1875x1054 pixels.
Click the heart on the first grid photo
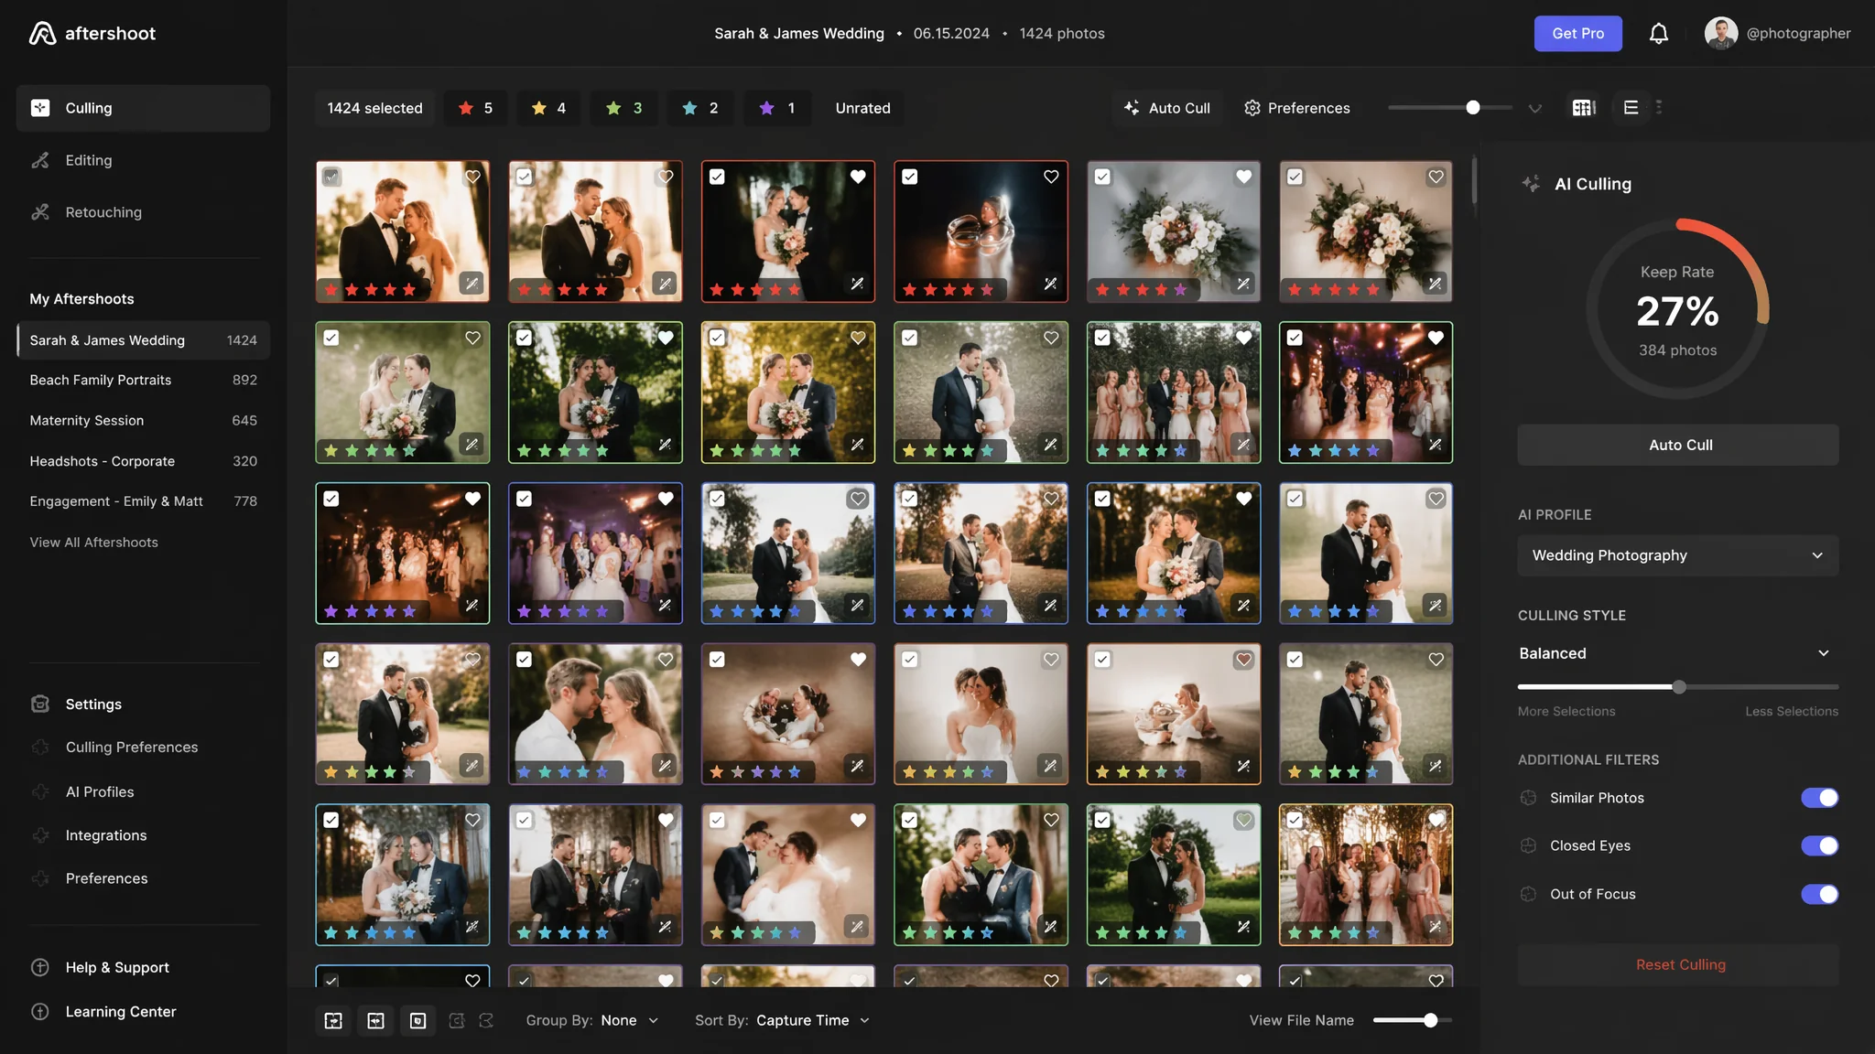coord(472,177)
